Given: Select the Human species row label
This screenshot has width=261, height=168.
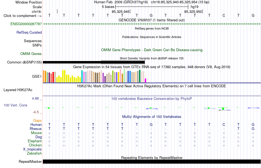Looking at the screenshot, I should [x=36, y=124].
